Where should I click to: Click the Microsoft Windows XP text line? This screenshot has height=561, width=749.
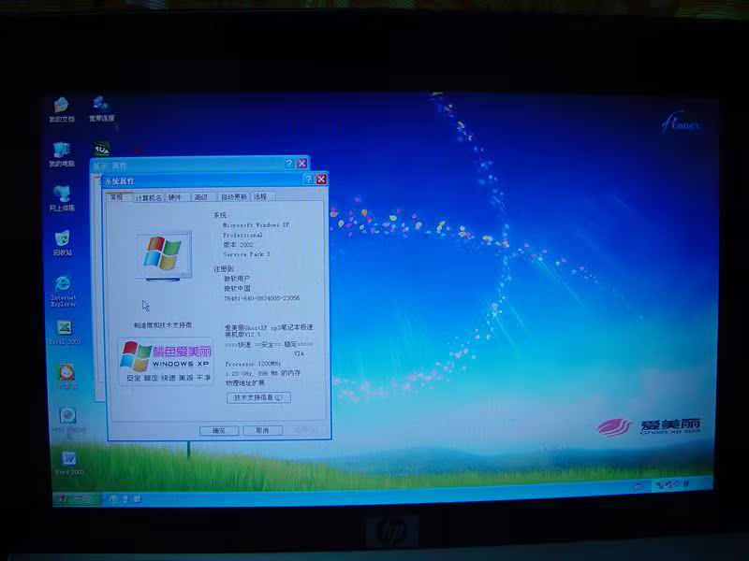pos(256,224)
